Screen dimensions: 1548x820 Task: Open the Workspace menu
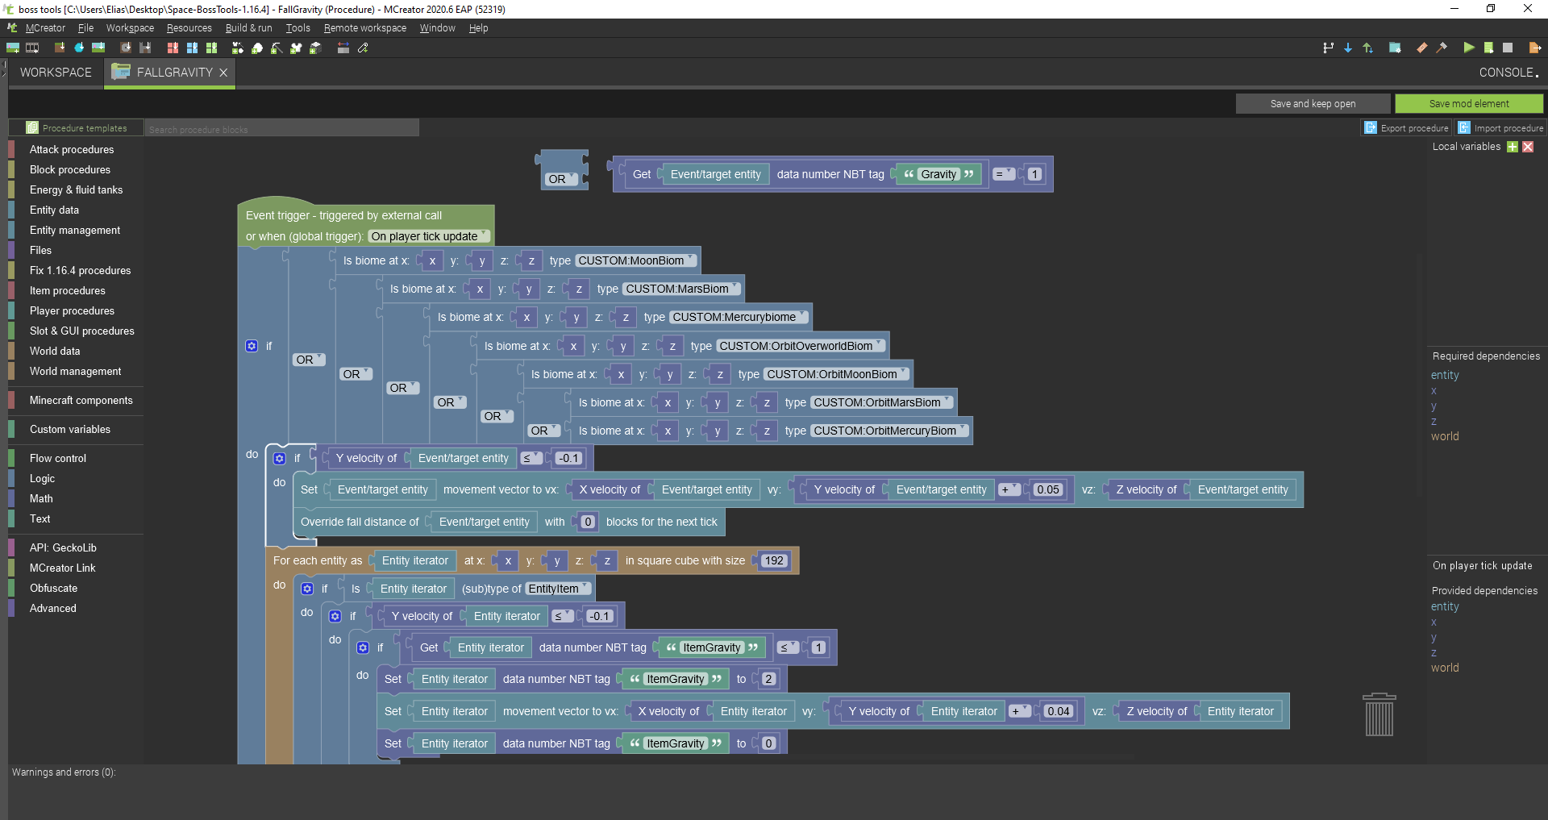tap(129, 27)
